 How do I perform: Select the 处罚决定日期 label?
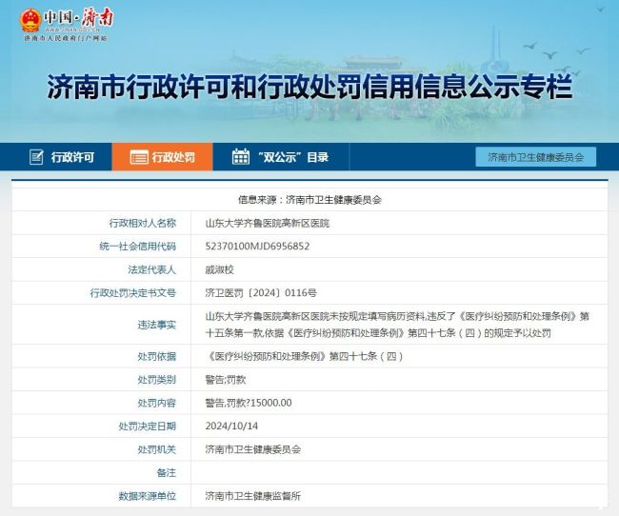[147, 426]
